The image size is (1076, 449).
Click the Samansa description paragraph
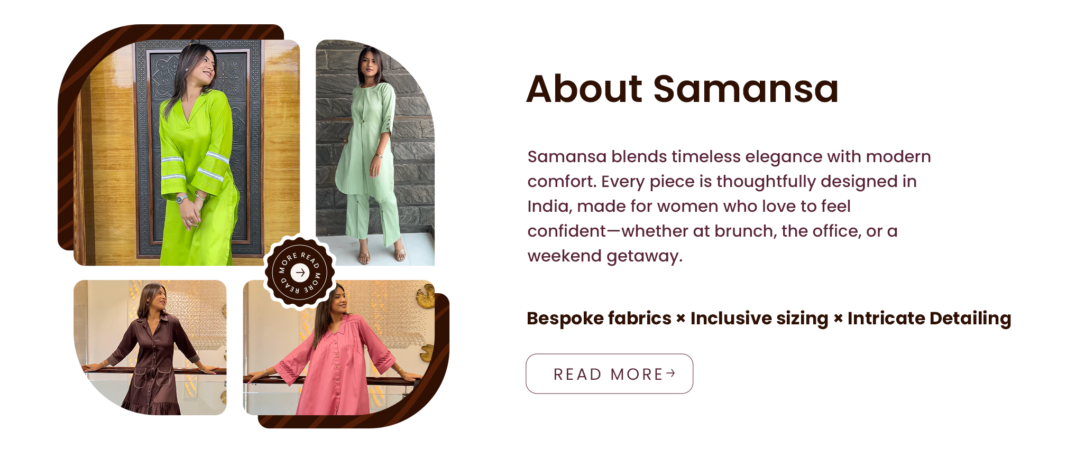click(729, 206)
